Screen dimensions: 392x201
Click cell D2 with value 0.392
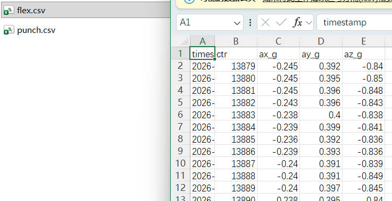tap(321, 66)
